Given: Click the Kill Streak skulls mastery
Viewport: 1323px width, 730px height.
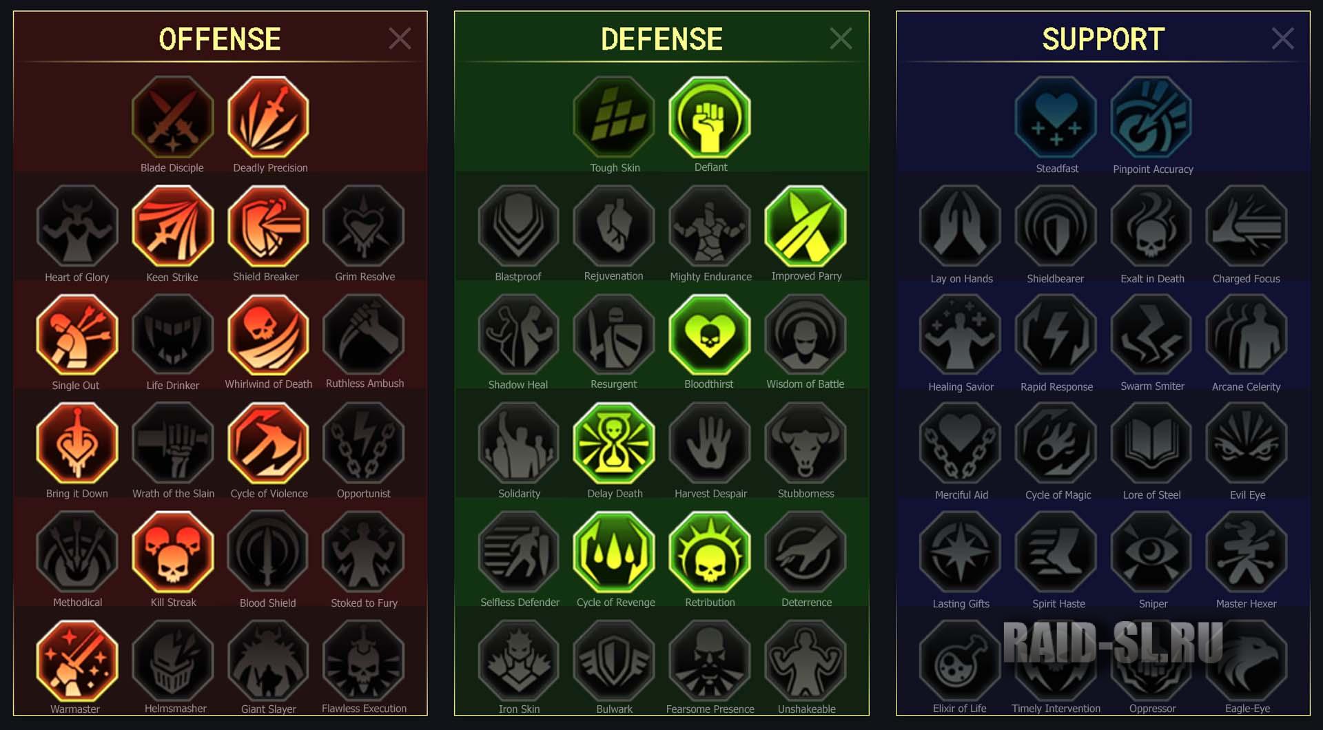Looking at the screenshot, I should pos(173,552).
